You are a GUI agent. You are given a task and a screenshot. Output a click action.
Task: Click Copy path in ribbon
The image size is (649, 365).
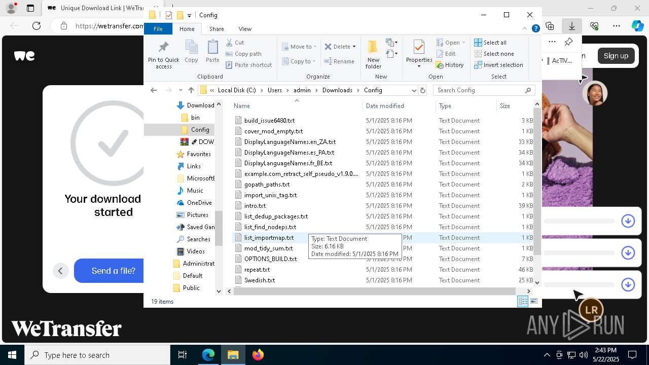coord(243,54)
